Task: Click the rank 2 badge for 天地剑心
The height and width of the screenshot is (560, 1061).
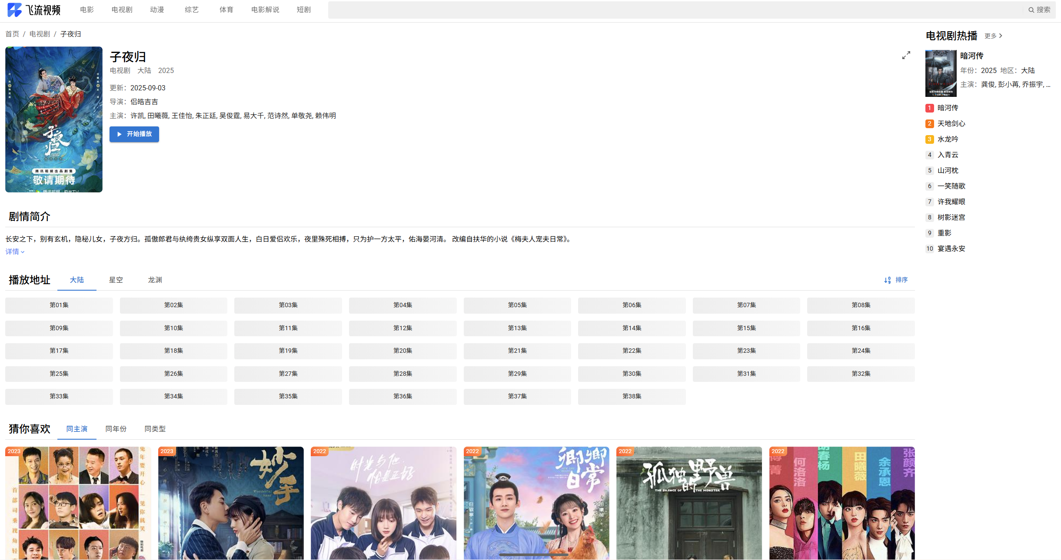Action: pos(929,124)
